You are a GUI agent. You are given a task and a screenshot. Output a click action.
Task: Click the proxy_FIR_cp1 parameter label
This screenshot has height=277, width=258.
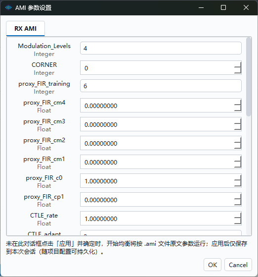pyautogui.click(x=44, y=197)
